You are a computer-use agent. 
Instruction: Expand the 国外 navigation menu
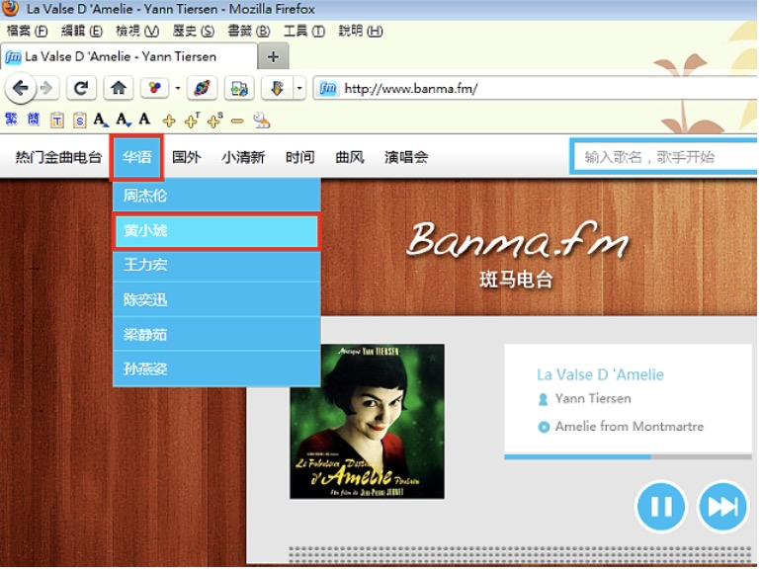pos(187,157)
